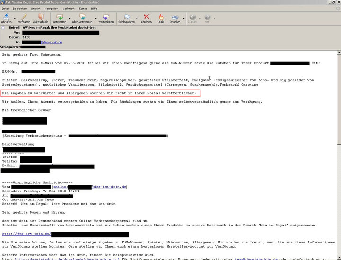
Task: Click '-----Ursprüngliche Nachricht-----' separator text
Action: point(37,182)
